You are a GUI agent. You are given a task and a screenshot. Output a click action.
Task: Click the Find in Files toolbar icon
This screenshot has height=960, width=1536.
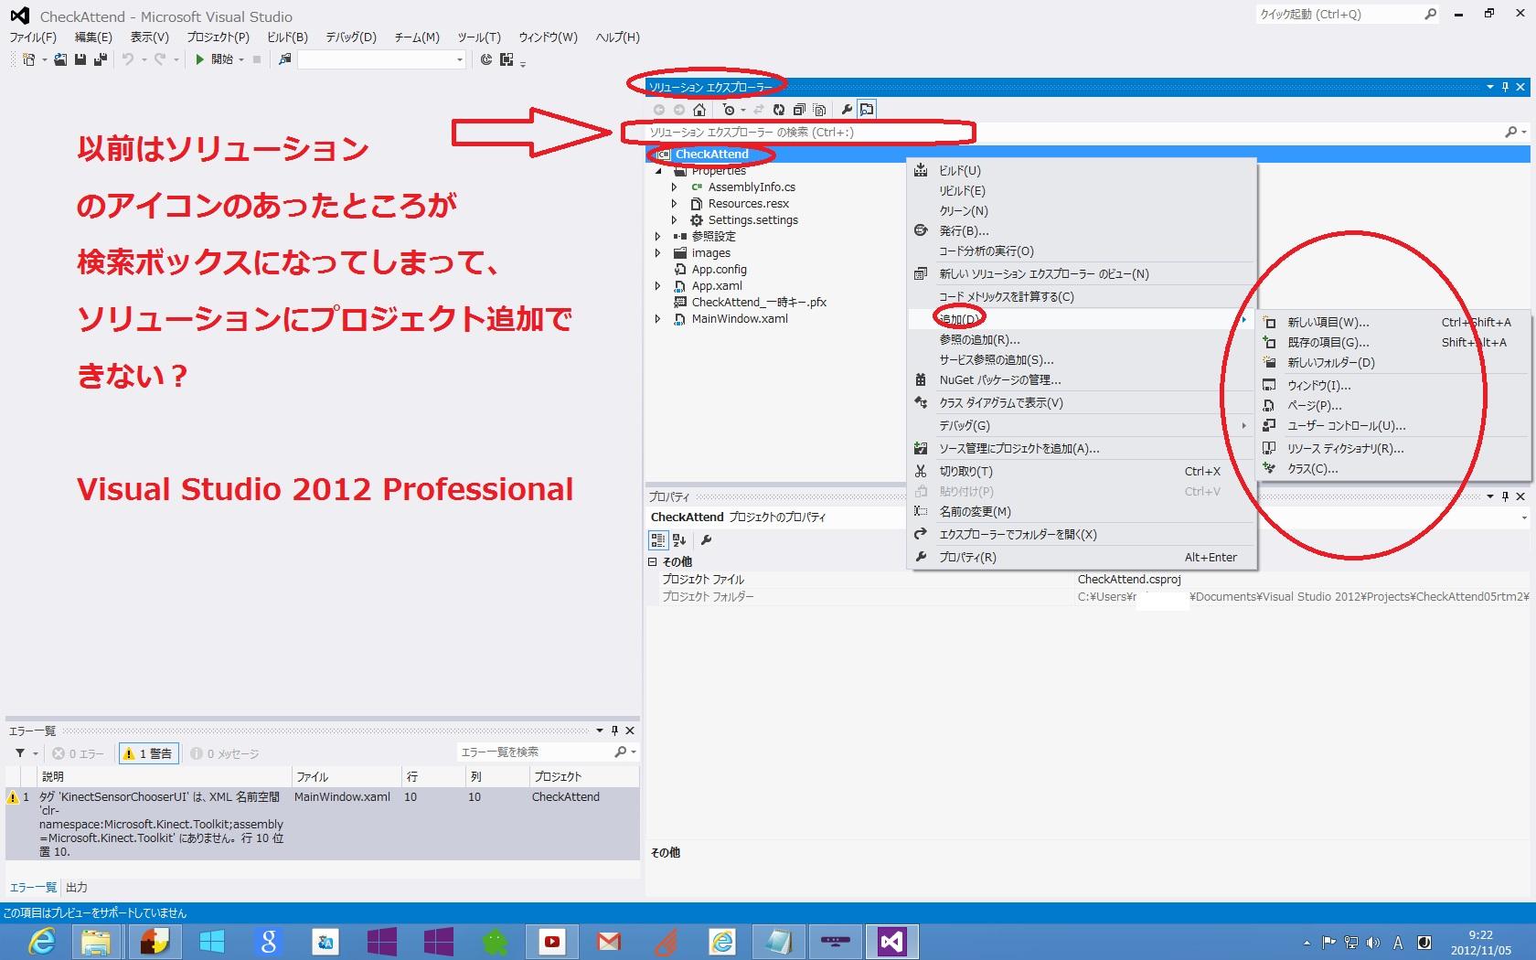point(285,59)
